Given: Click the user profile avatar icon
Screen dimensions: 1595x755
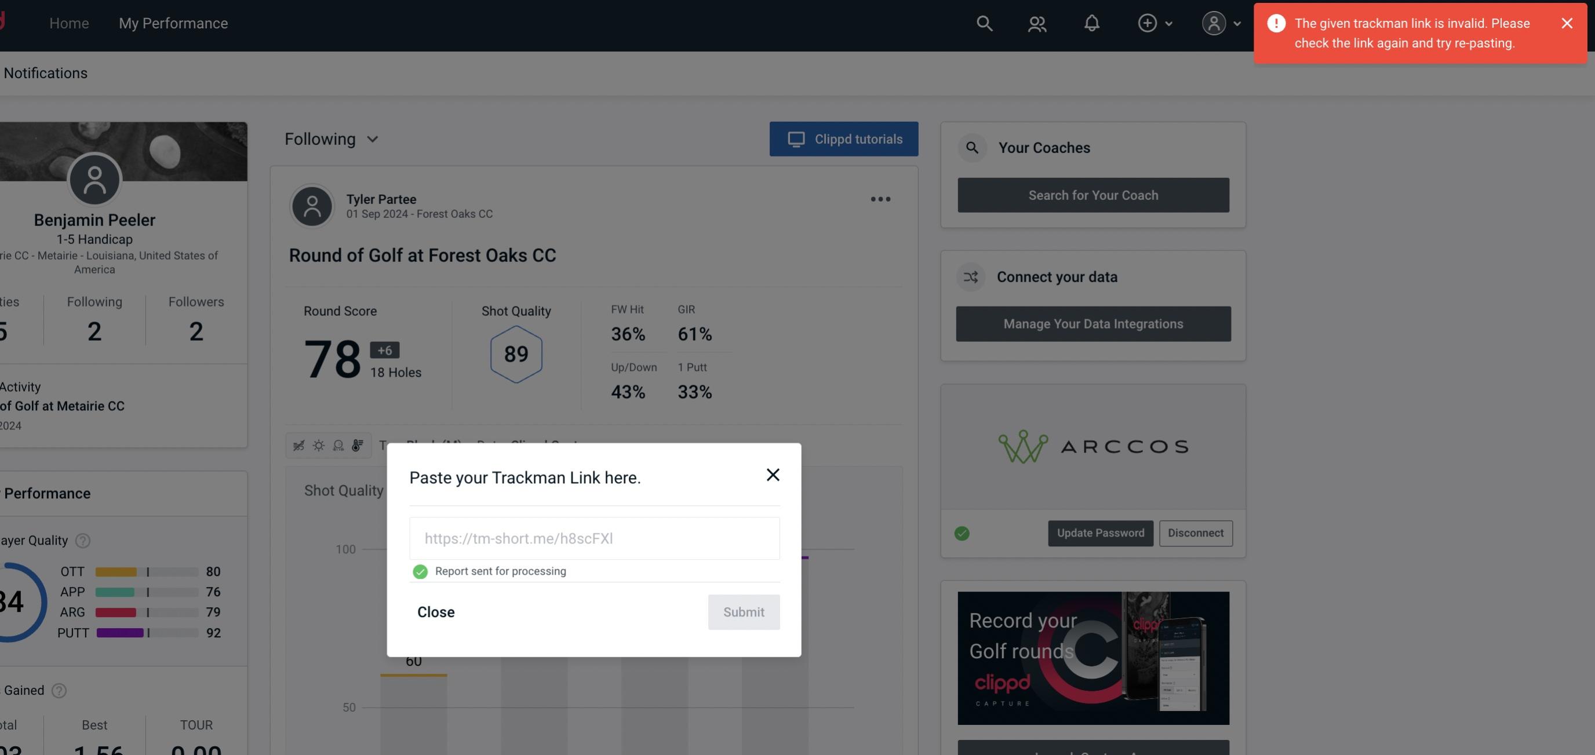Looking at the screenshot, I should click(x=1214, y=23).
